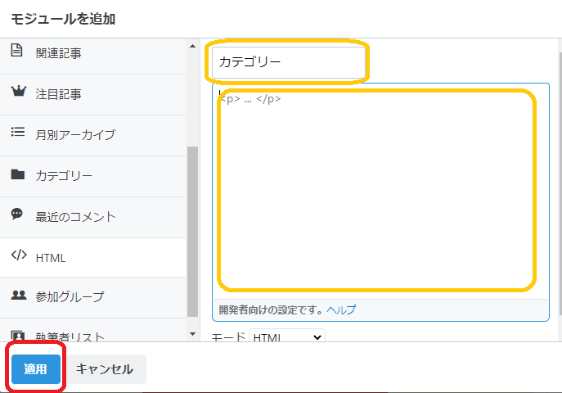The image size is (562, 393).
Task: Click inside the HTML code text area
Action: (x=380, y=192)
